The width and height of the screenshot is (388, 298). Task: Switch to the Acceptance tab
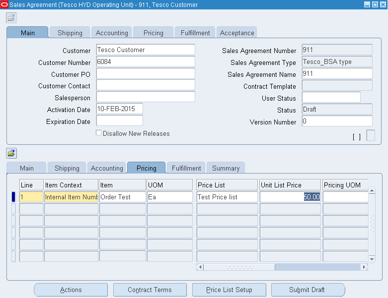tap(237, 33)
